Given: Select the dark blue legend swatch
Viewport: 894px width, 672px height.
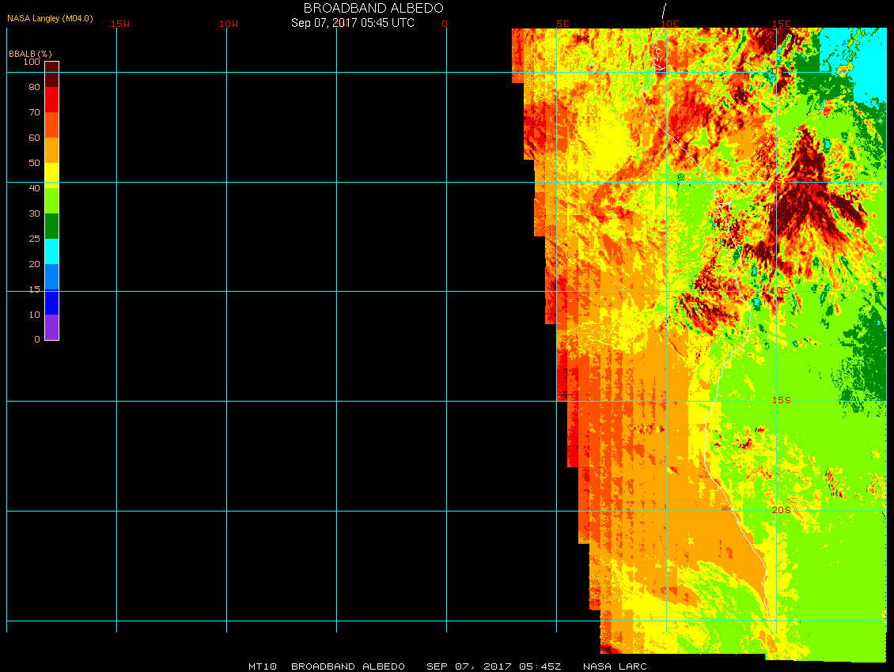Looking at the screenshot, I should [51, 302].
